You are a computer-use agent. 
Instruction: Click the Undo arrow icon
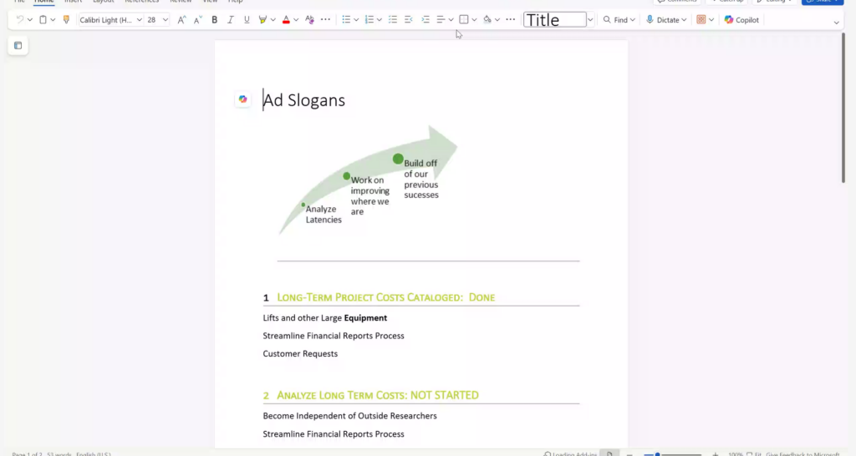click(20, 20)
